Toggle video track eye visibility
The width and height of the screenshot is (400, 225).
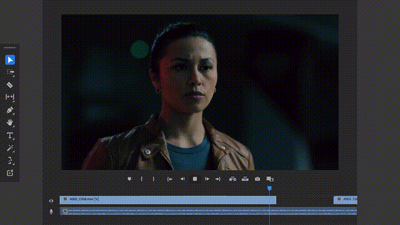click(51, 201)
